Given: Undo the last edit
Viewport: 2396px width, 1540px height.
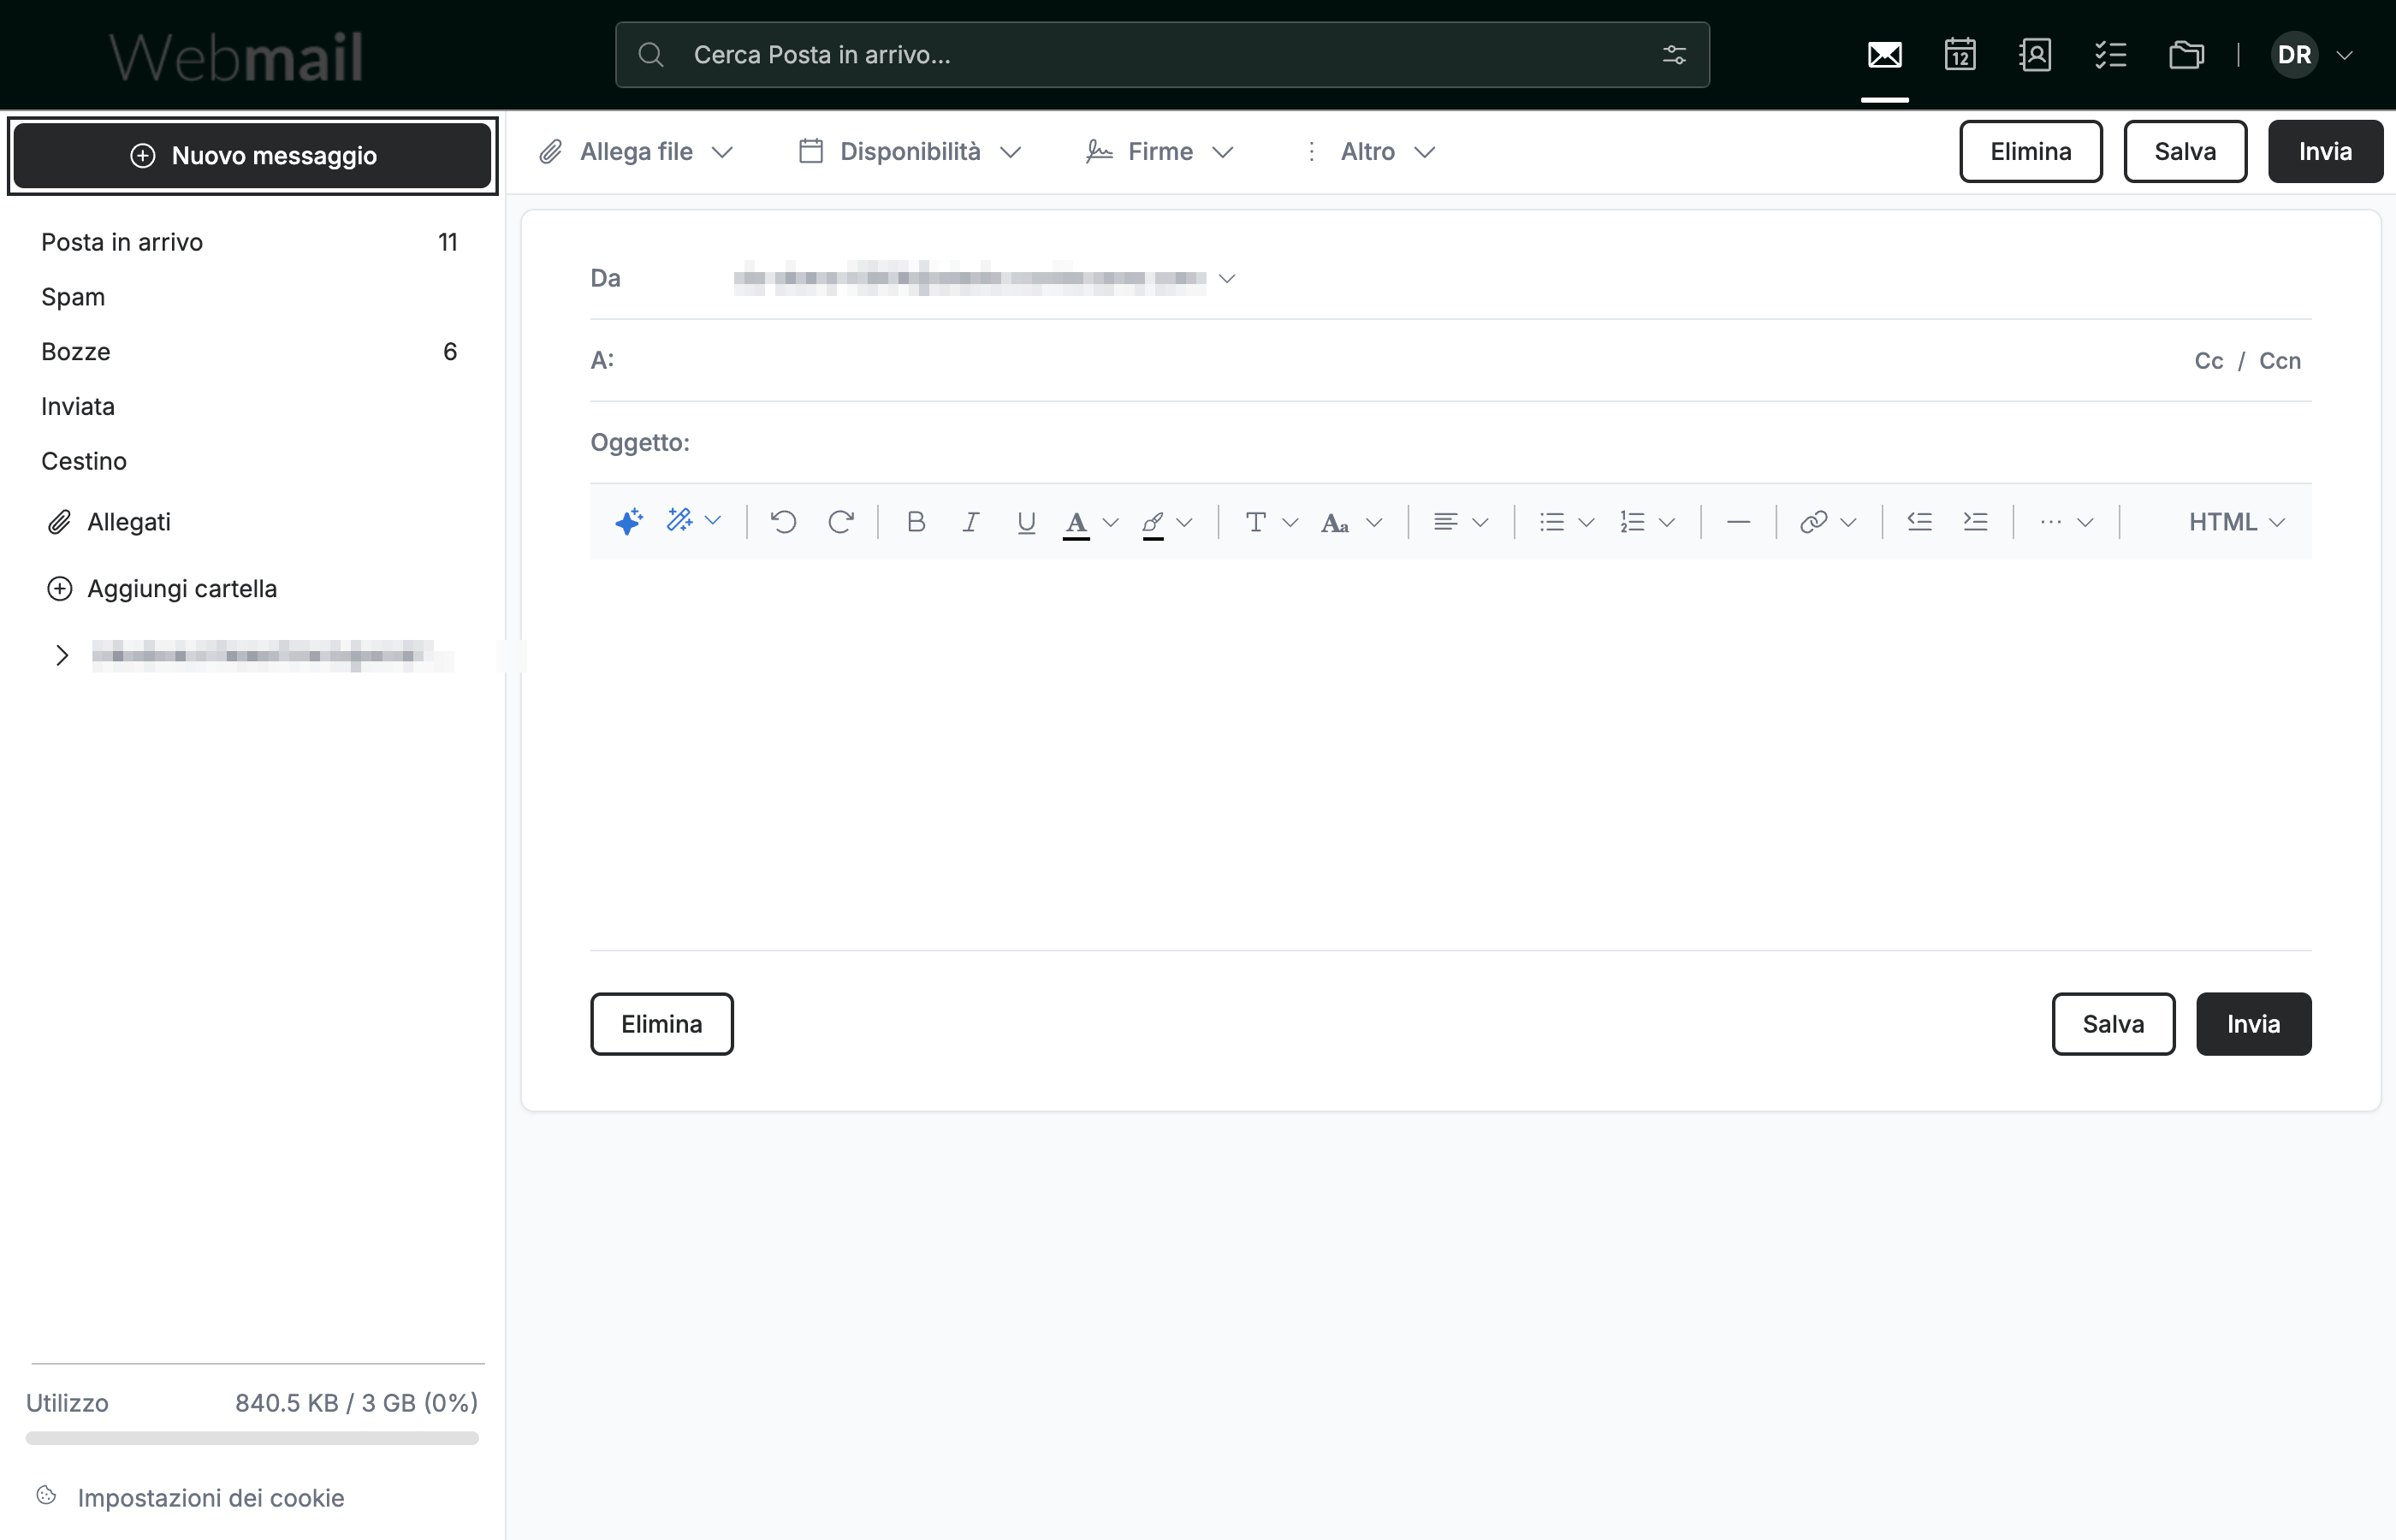Looking at the screenshot, I should pos(783,521).
